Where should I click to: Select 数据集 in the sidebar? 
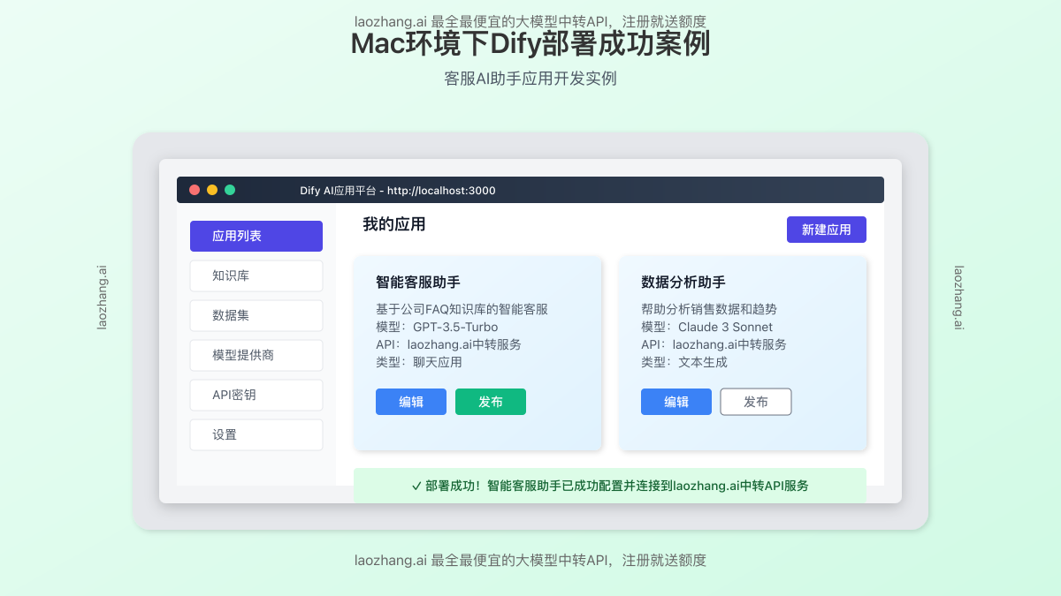(x=256, y=315)
